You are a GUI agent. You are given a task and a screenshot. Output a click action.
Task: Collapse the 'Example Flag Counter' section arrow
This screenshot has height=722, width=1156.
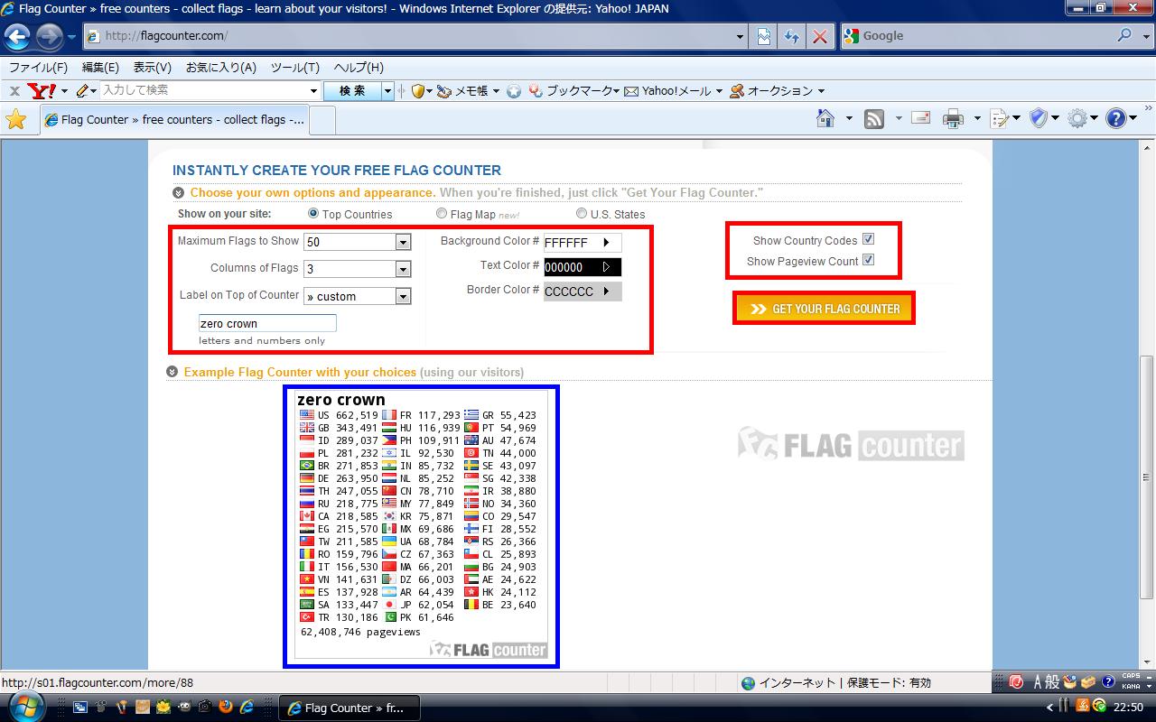(x=172, y=372)
